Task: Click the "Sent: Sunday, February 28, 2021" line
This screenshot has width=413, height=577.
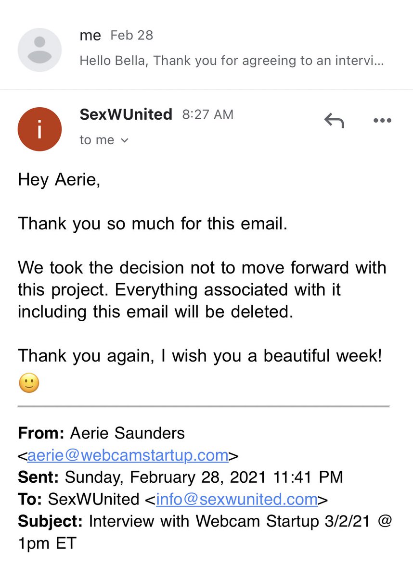Action: 180,477
